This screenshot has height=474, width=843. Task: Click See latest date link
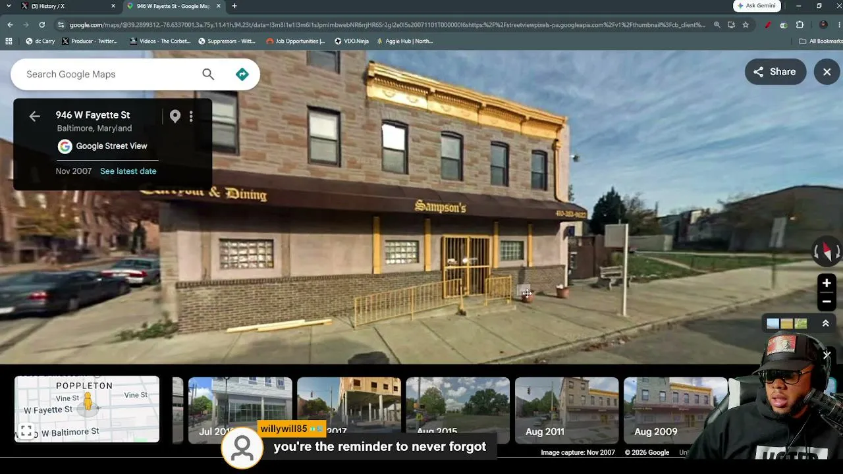coord(128,171)
